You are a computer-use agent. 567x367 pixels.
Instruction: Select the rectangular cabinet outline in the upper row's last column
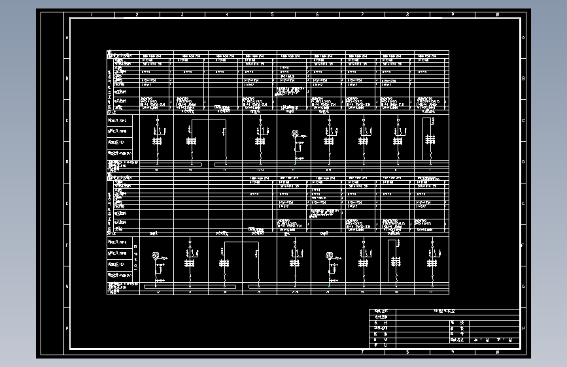coord(427,138)
